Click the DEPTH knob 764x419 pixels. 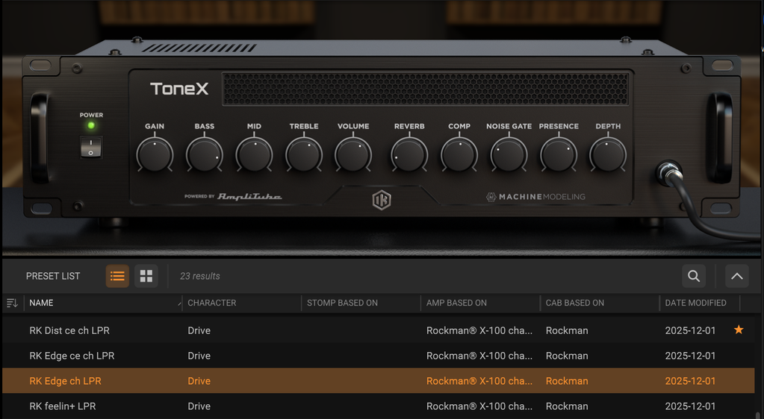pos(608,155)
